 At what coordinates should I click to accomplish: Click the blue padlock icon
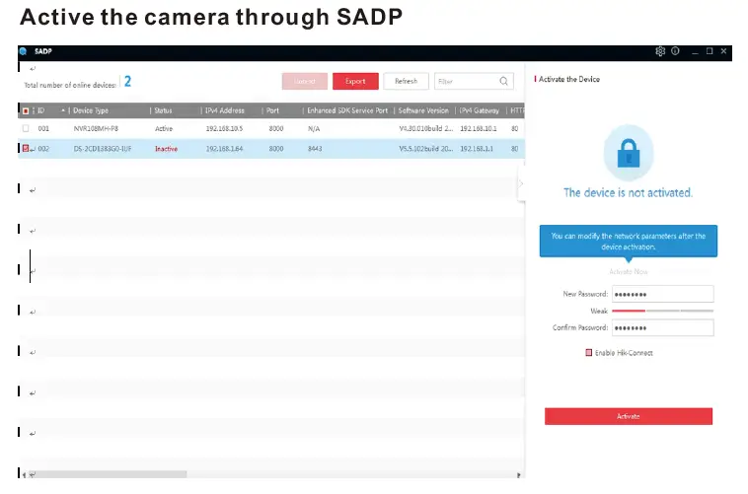pos(629,154)
